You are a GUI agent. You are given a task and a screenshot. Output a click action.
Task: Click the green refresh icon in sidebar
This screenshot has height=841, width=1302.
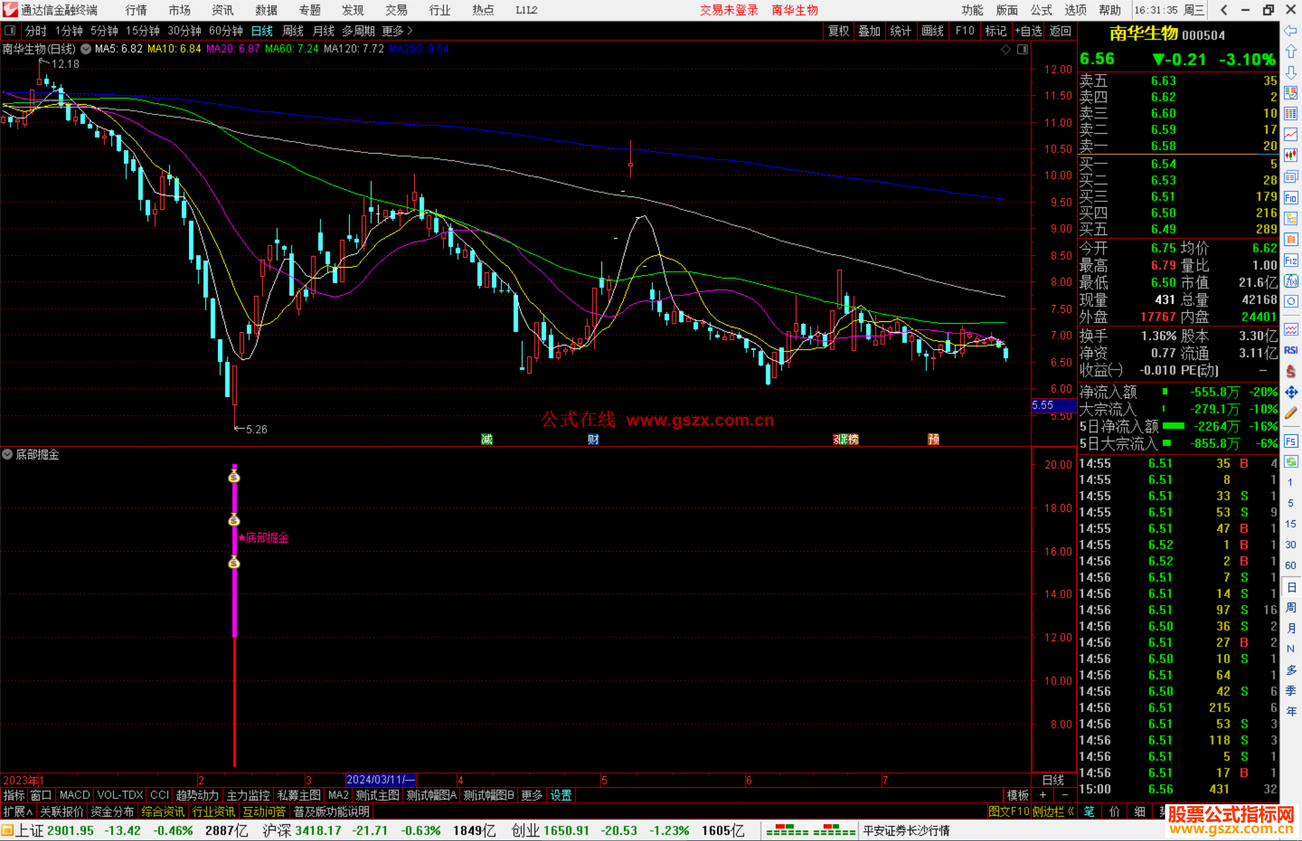click(1291, 462)
